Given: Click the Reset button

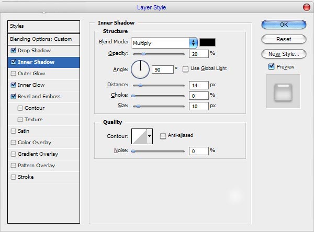Looking at the screenshot, I should [x=284, y=39].
